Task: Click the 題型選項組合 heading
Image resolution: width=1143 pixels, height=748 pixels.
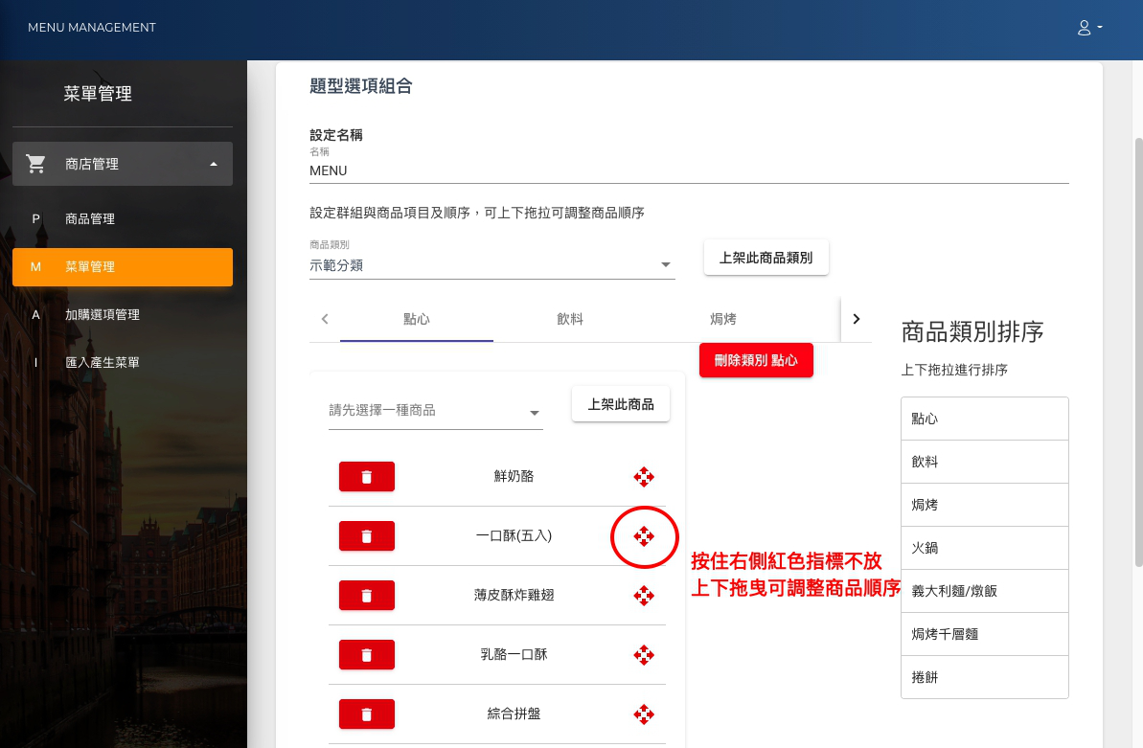Action: 361,86
